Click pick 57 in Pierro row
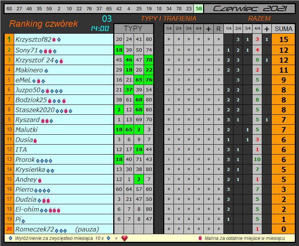The height and width of the screenshot is (246, 299). [x=139, y=189]
